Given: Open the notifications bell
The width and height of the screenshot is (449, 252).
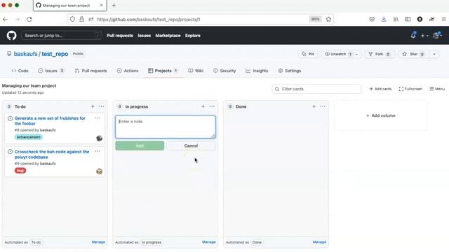Looking at the screenshot, I should (x=413, y=36).
